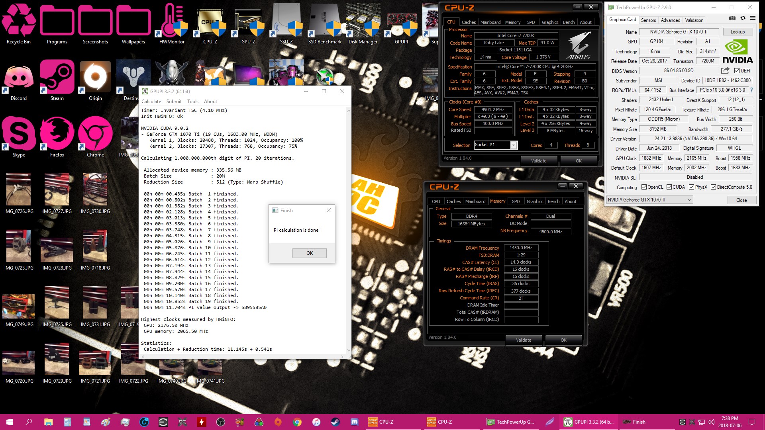Screen dimensions: 765x430
Task: Click the GPU Name field in GPU-Z
Action: [x=679, y=32]
